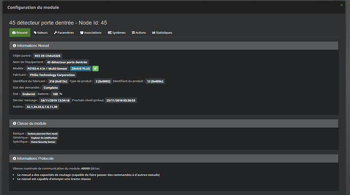Click the info icon beside Informations Protocole
The height and width of the screenshot is (195, 350).
pos(14,158)
